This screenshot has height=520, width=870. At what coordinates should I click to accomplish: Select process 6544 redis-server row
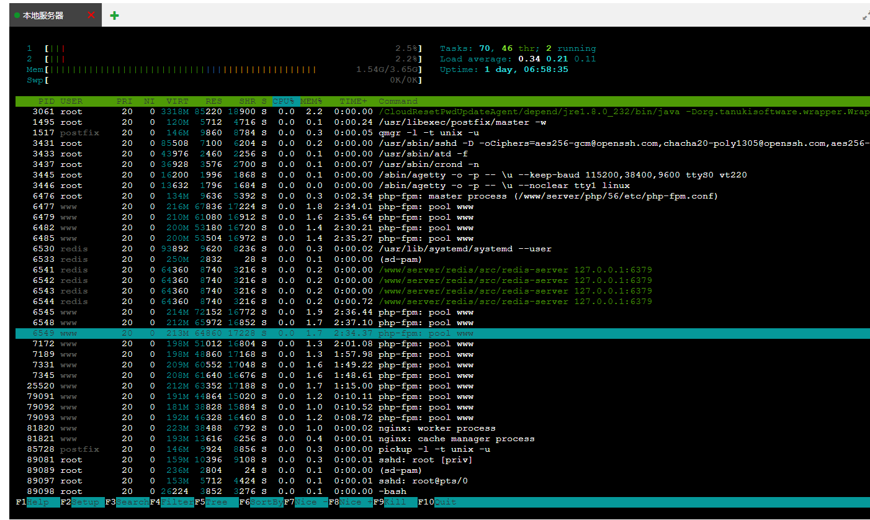[442, 302]
